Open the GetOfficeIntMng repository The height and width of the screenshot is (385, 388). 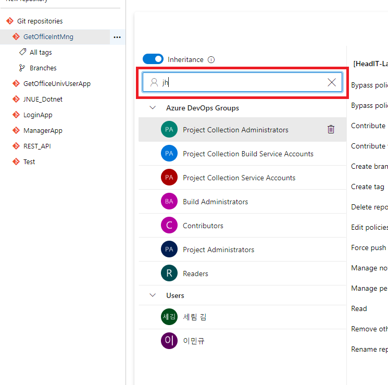pyautogui.click(x=48, y=37)
